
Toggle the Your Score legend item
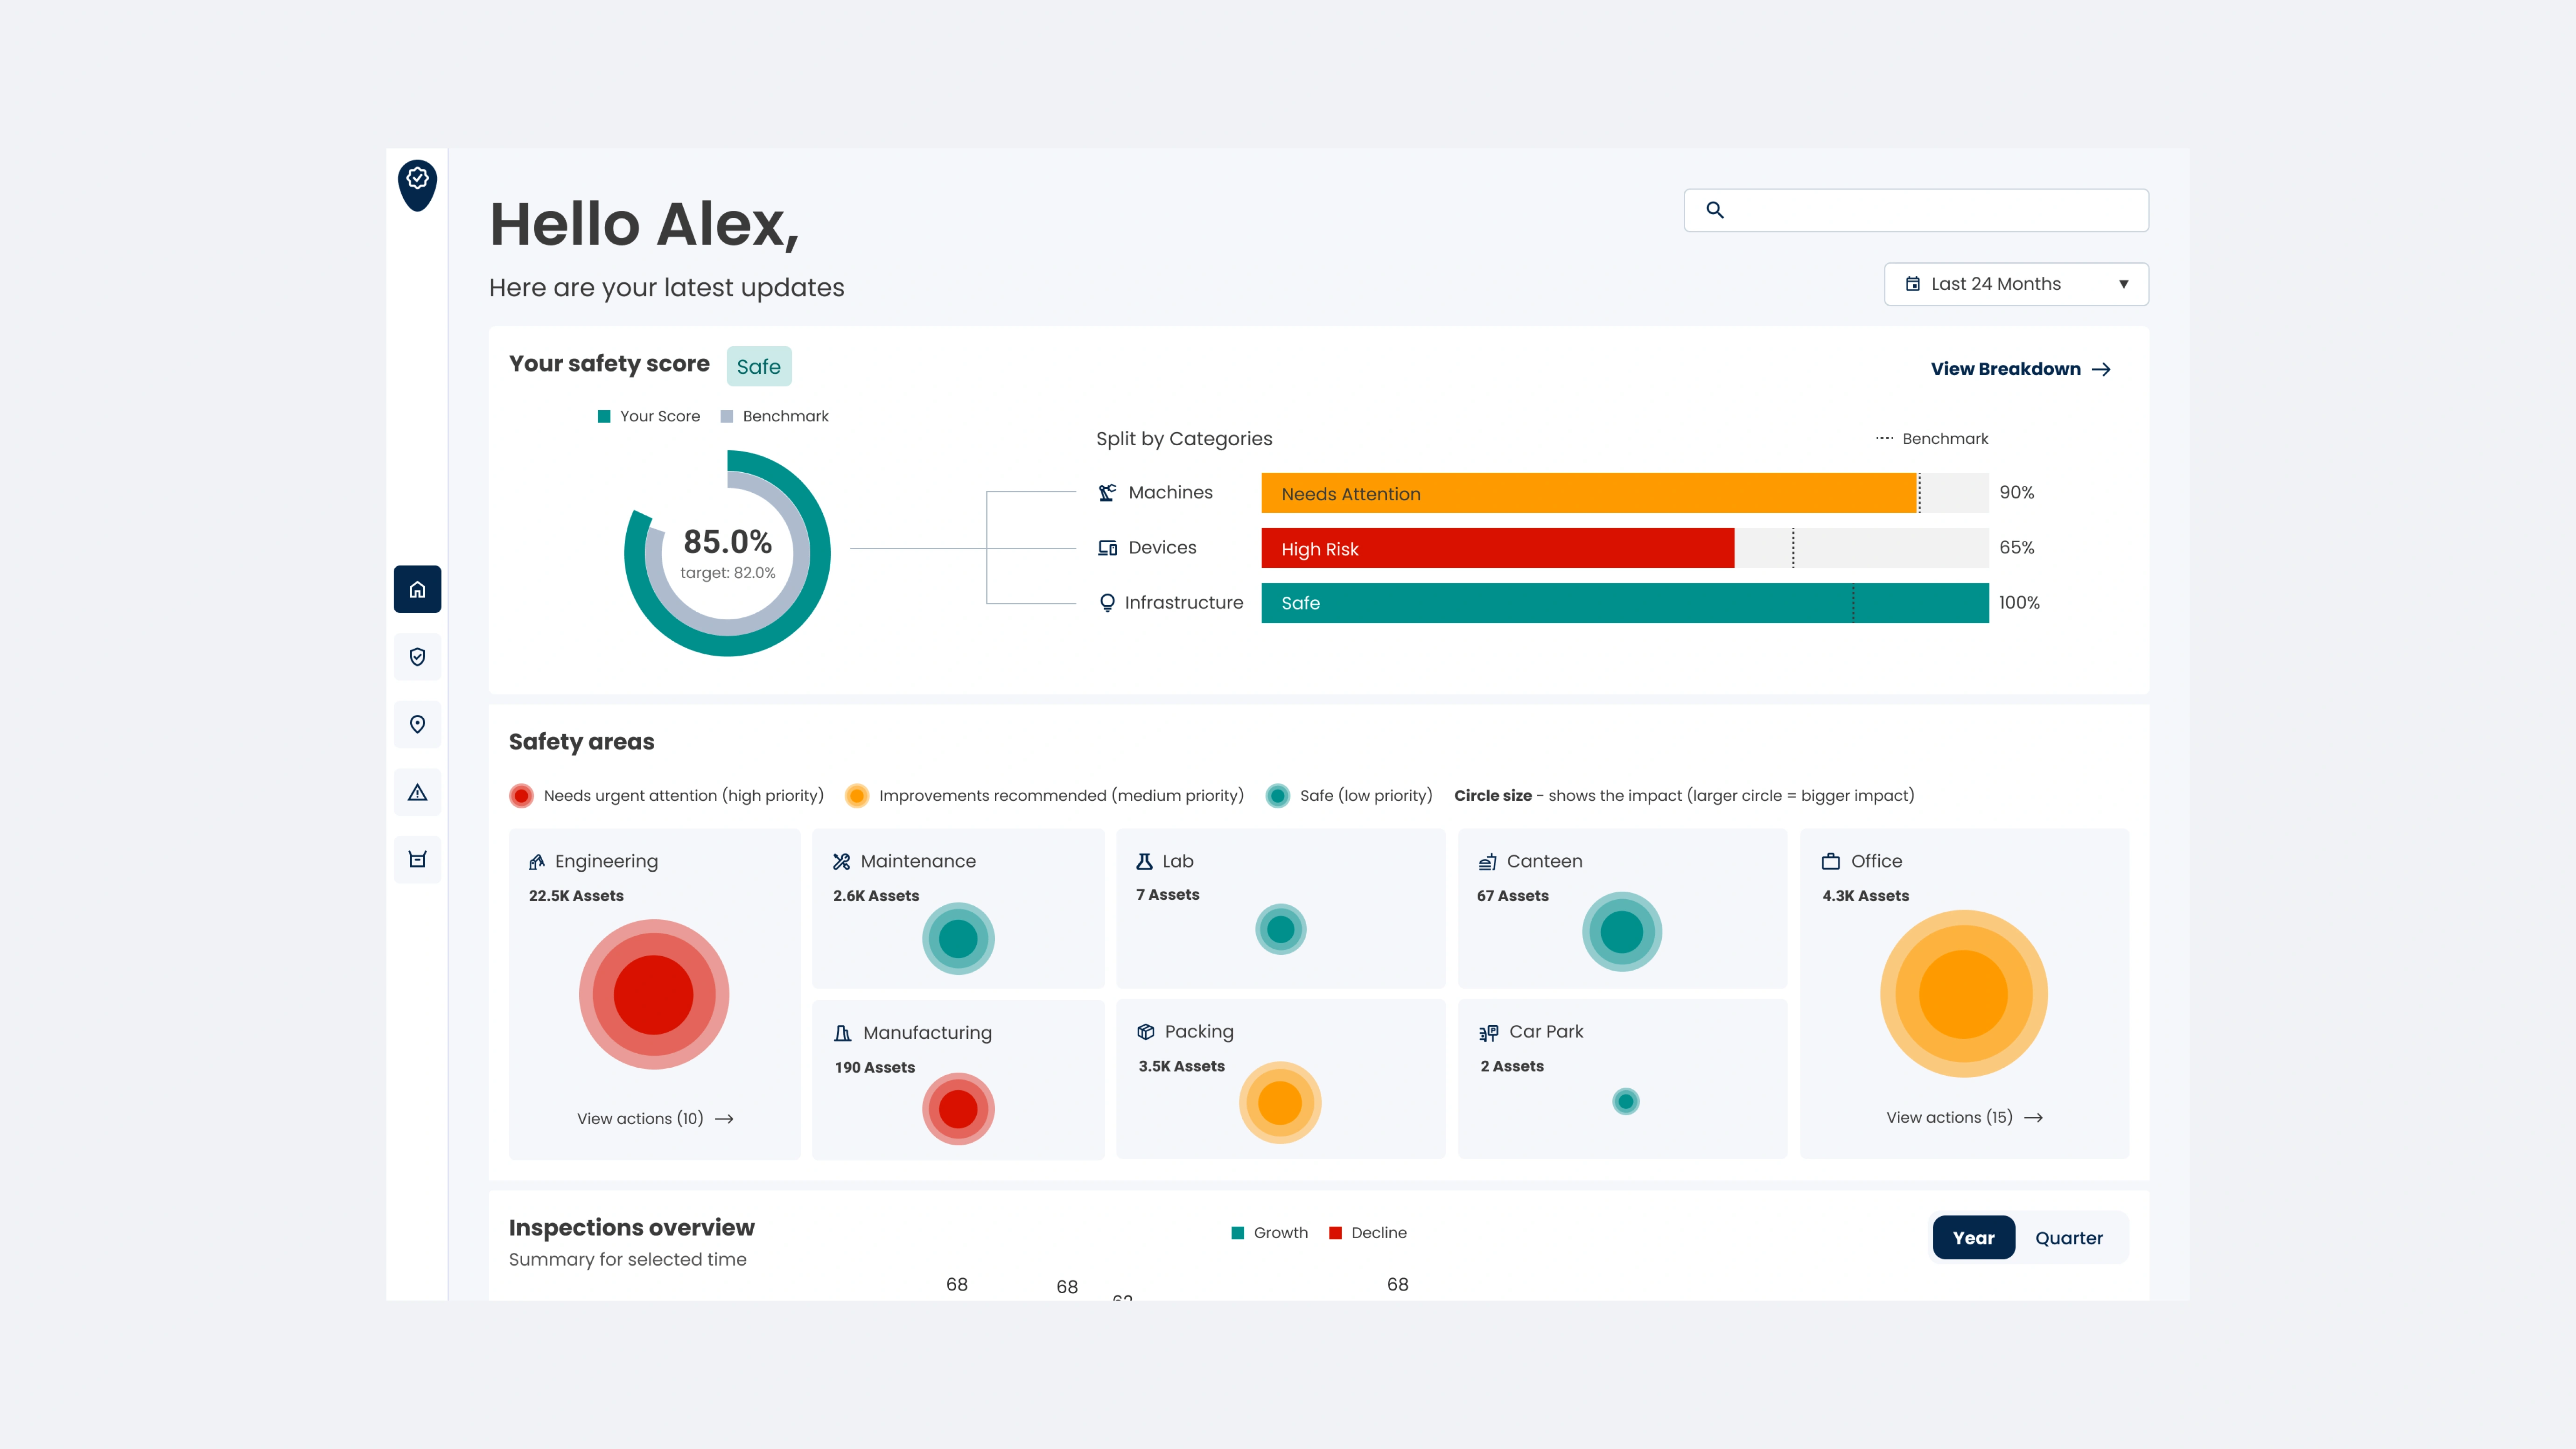click(x=649, y=416)
